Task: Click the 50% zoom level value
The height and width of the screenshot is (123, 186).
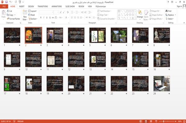Action: pos(179,121)
